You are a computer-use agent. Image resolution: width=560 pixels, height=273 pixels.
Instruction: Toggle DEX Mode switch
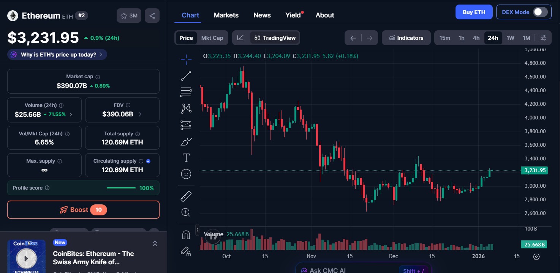click(539, 12)
